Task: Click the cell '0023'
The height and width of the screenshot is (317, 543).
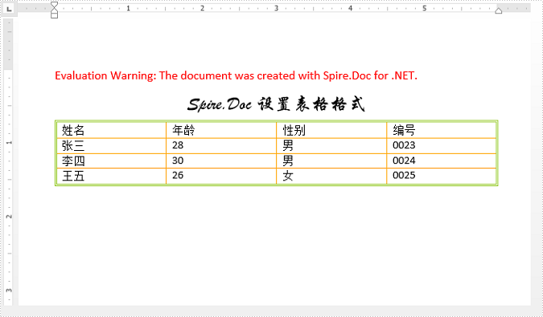Action: point(442,146)
